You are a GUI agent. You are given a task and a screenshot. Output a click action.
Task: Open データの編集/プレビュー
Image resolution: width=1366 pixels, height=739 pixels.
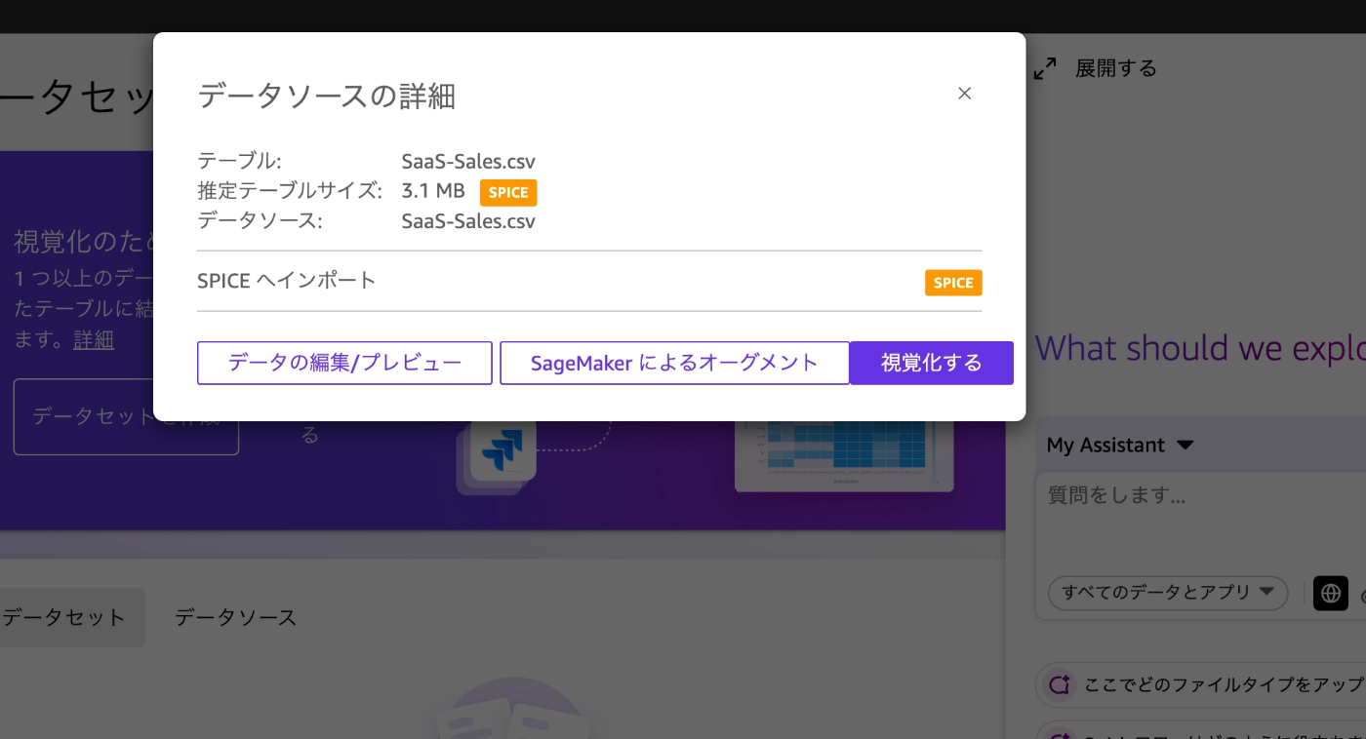(344, 363)
